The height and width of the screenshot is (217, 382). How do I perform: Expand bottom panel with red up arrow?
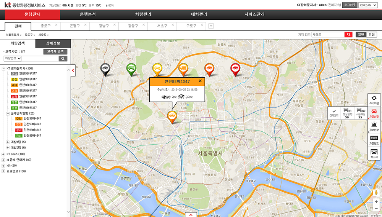pos(191,215)
